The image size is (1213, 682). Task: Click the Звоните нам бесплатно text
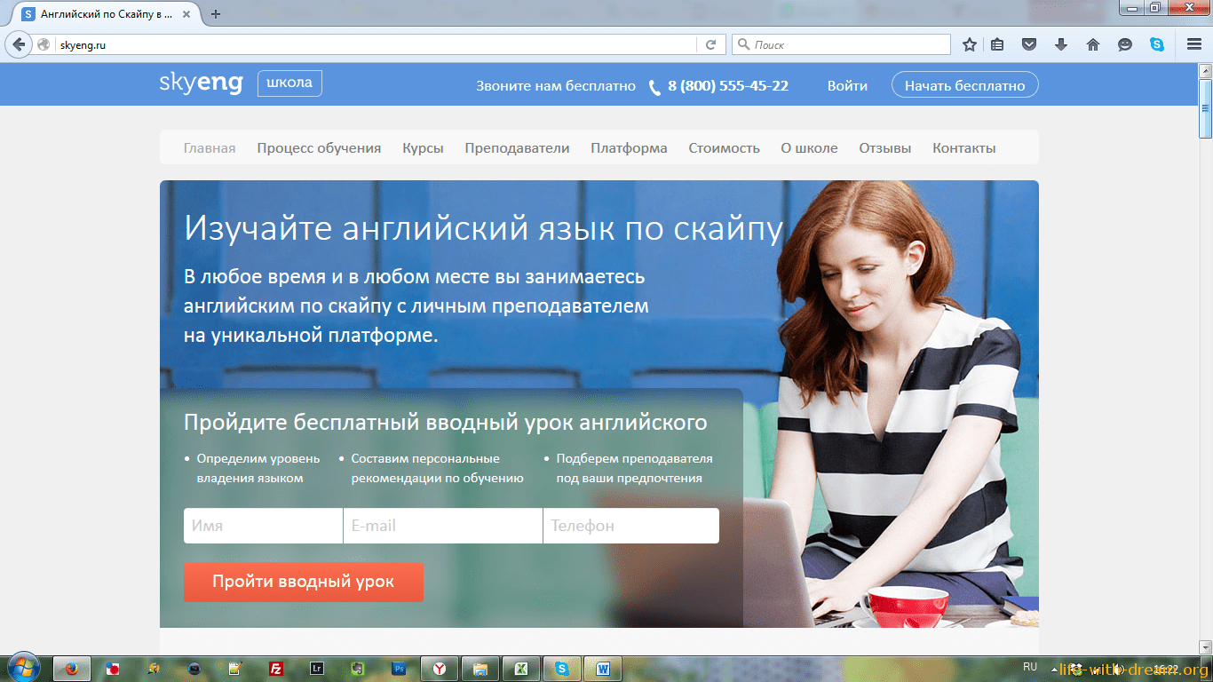pos(556,85)
